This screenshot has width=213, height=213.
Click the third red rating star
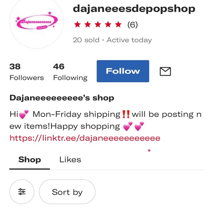tap(98, 25)
